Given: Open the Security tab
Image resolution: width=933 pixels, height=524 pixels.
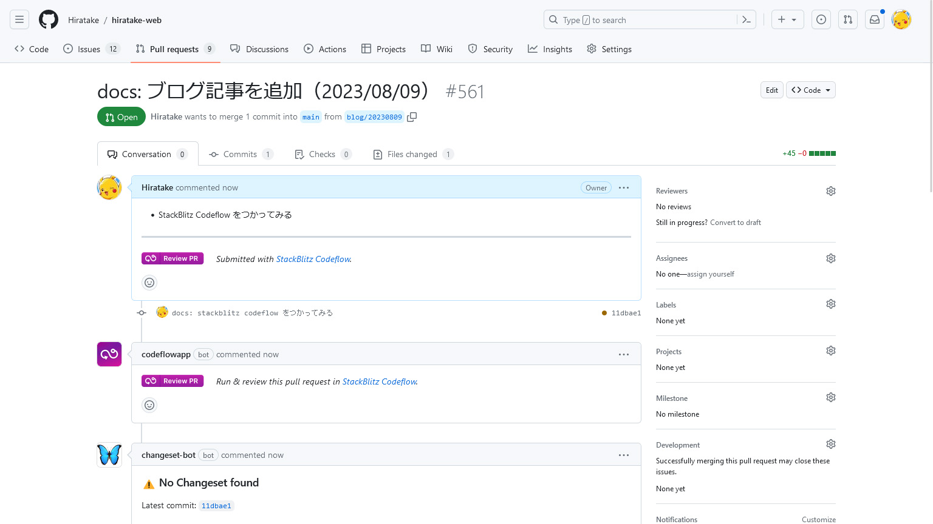Looking at the screenshot, I should coord(490,49).
